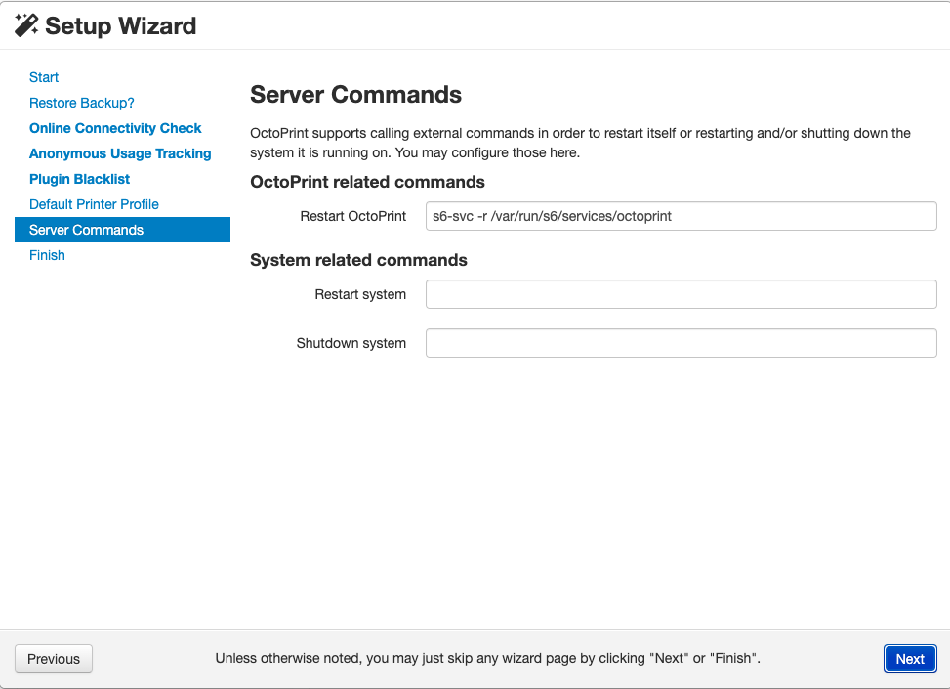Image resolution: width=950 pixels, height=689 pixels.
Task: Go back with the Previous button
Action: (54, 659)
